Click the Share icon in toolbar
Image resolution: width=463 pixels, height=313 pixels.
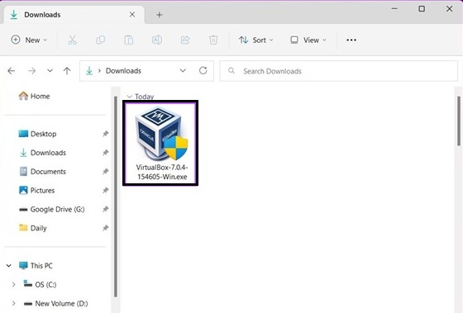tap(185, 40)
